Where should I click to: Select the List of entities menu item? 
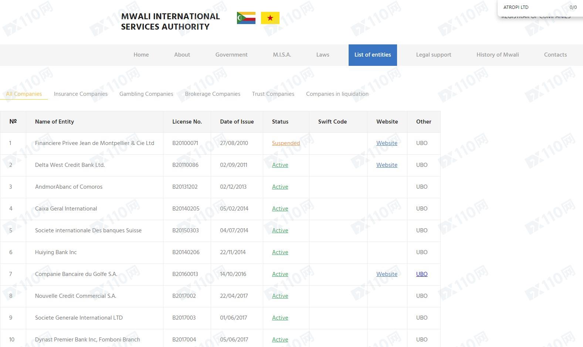[373, 55]
